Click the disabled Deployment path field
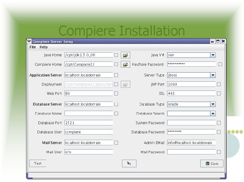Image resolution: width=244 pixels, height=182 pixels. click(89, 84)
